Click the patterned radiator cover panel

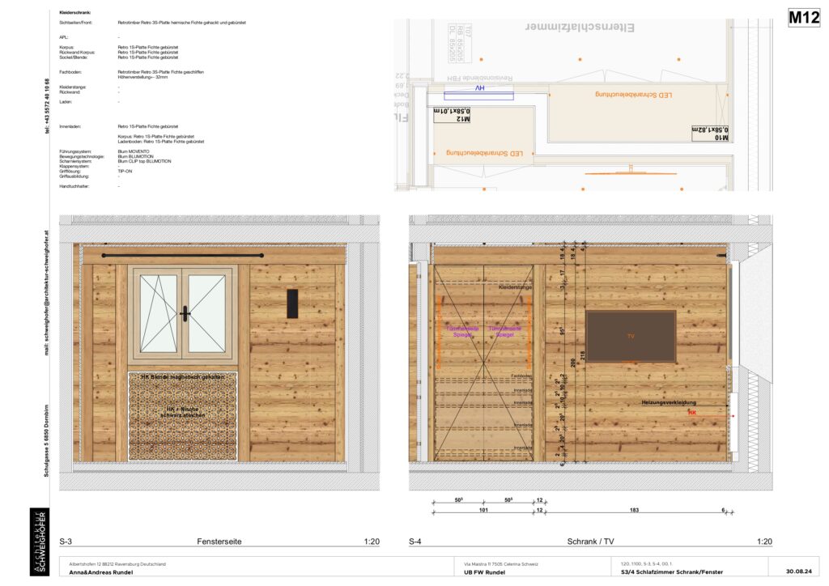tap(183, 416)
